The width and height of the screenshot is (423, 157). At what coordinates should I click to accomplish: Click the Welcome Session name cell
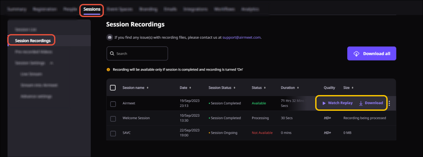pyautogui.click(x=136, y=118)
